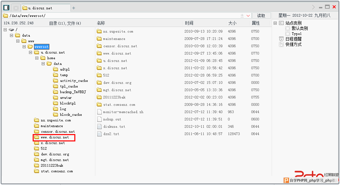The height and width of the screenshot is (185, 340).
Task: Select Type1 under 站点类别
Action: 296,34
